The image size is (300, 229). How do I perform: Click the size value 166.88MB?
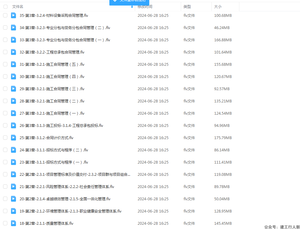tap(223, 40)
